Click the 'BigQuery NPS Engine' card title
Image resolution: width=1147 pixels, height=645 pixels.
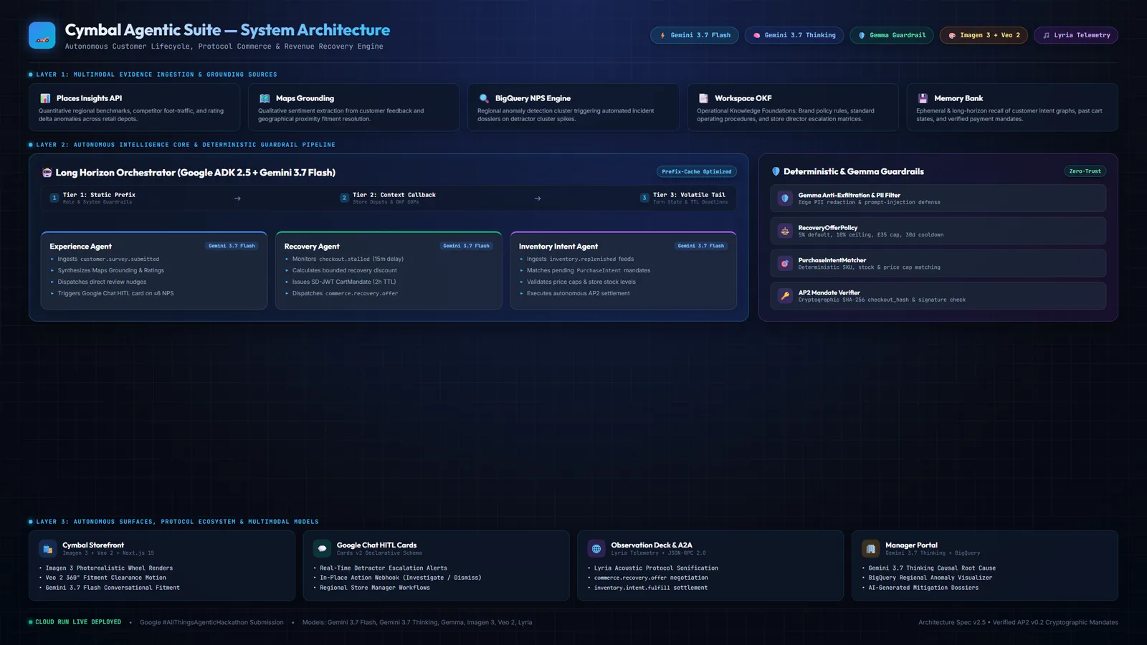pos(533,98)
